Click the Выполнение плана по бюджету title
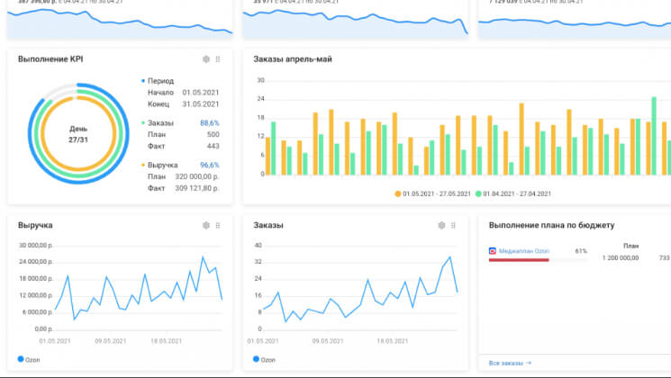 (x=551, y=225)
